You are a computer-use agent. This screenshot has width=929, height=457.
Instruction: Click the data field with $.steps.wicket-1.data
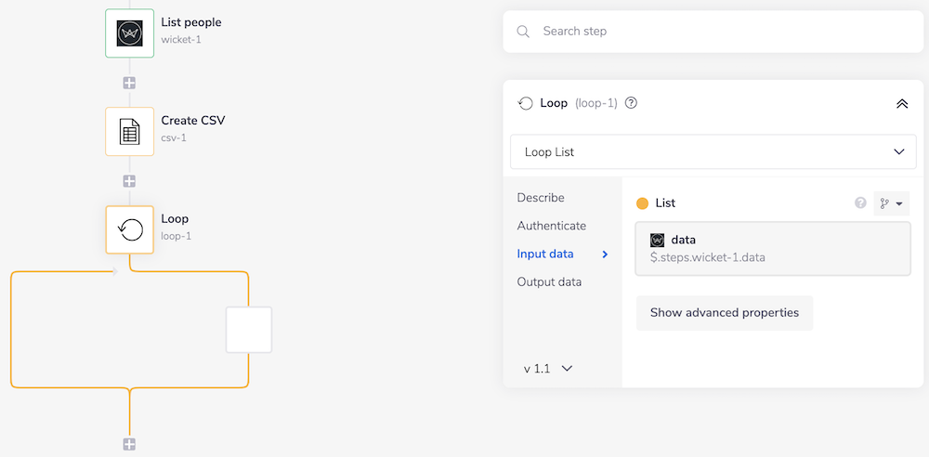tap(772, 248)
